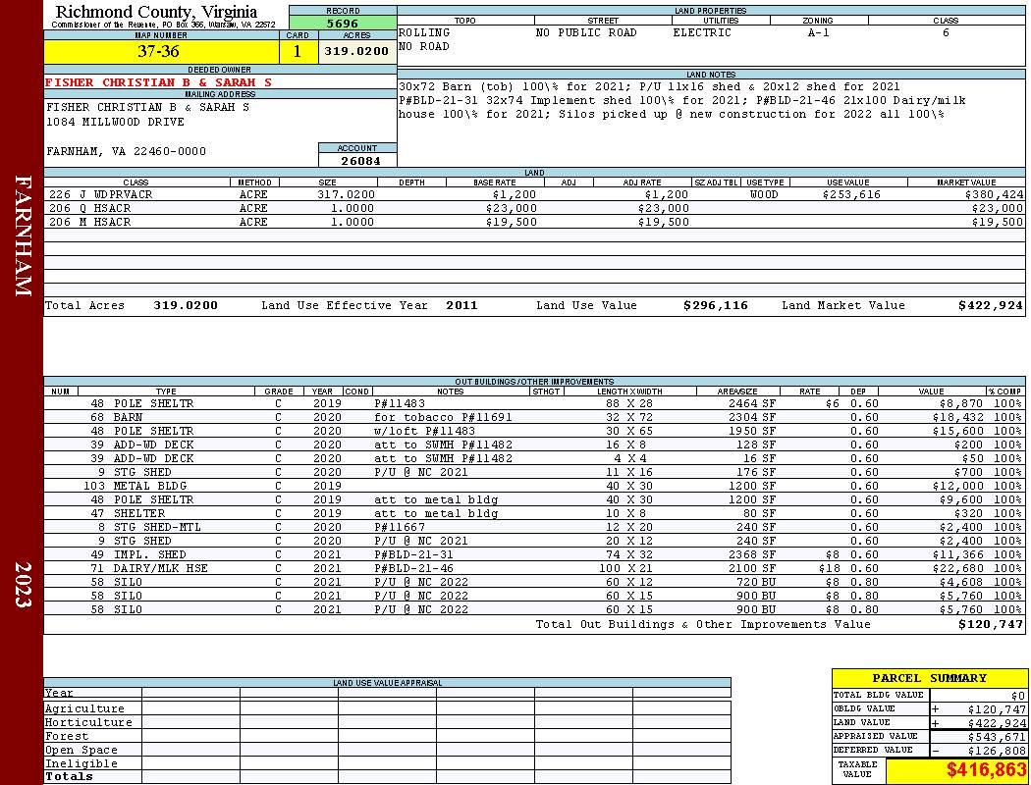The height and width of the screenshot is (785, 1031).
Task: Click the Total Acres 319.0200 value
Action: click(186, 305)
